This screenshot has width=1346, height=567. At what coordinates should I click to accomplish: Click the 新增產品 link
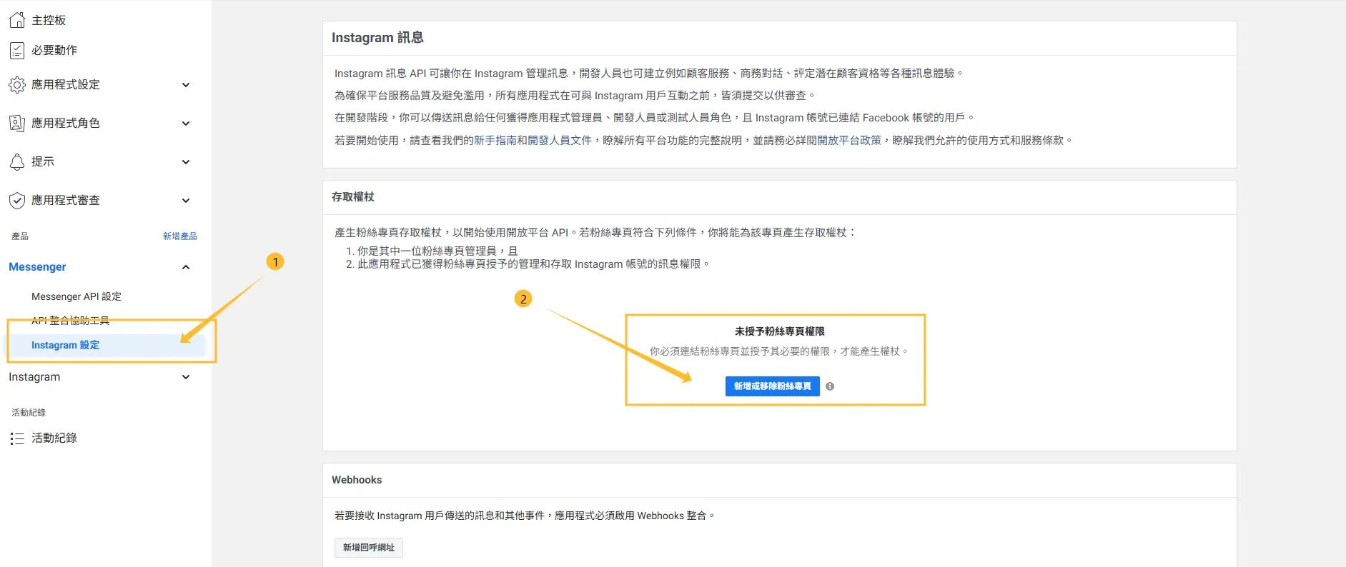(x=180, y=236)
